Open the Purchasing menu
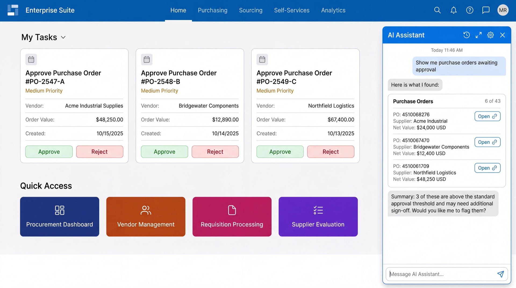 (x=213, y=10)
